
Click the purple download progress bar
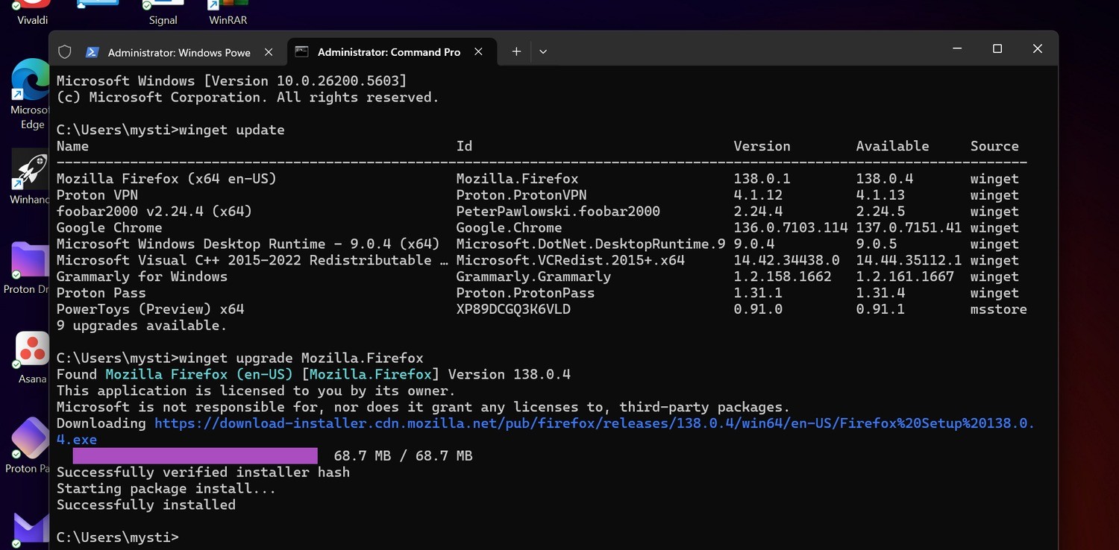click(195, 456)
